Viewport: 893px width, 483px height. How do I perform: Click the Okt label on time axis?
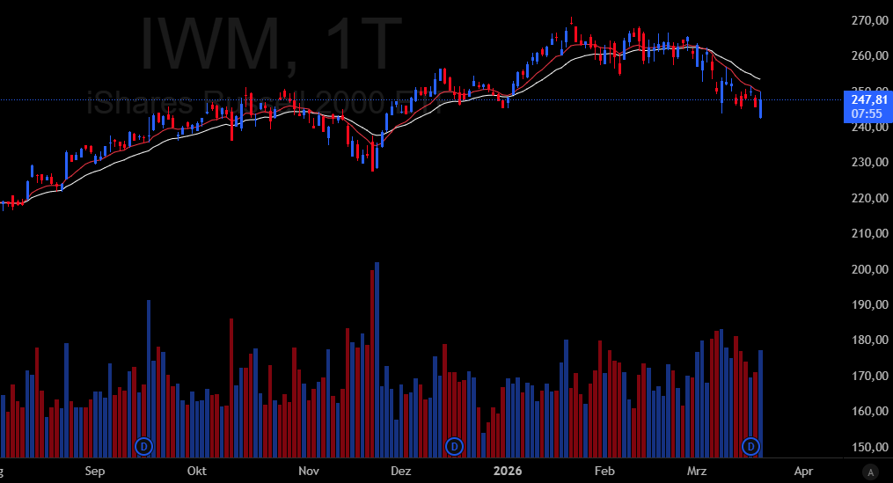point(196,472)
